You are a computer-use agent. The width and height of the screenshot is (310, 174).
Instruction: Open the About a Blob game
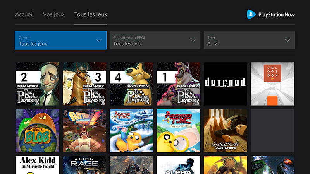tap(38, 130)
